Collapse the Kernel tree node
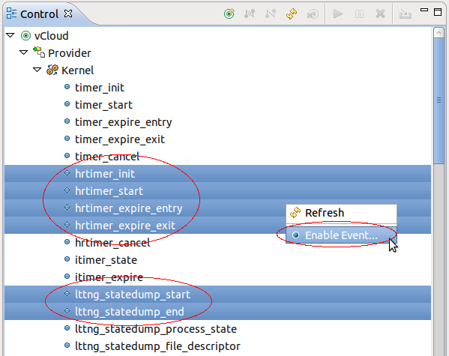The height and width of the screenshot is (356, 449). 37,70
